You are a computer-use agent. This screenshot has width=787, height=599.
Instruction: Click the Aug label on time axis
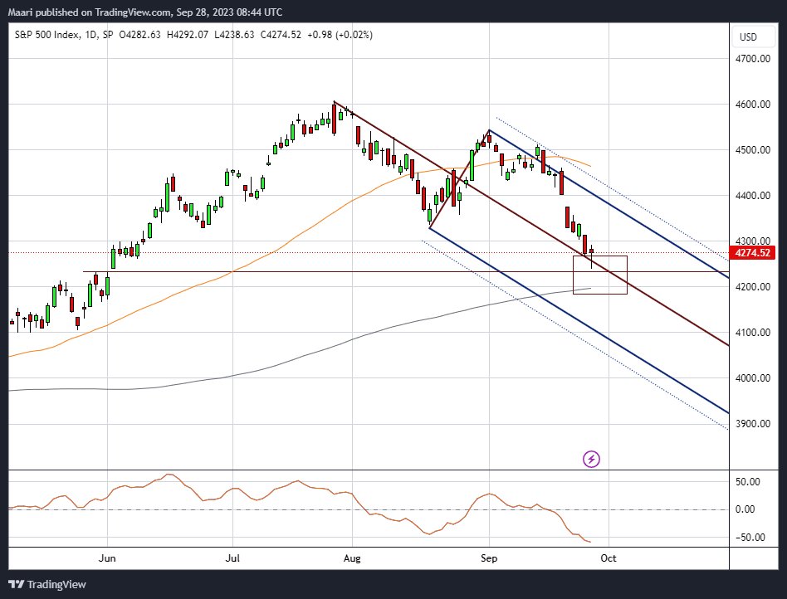pyautogui.click(x=352, y=558)
